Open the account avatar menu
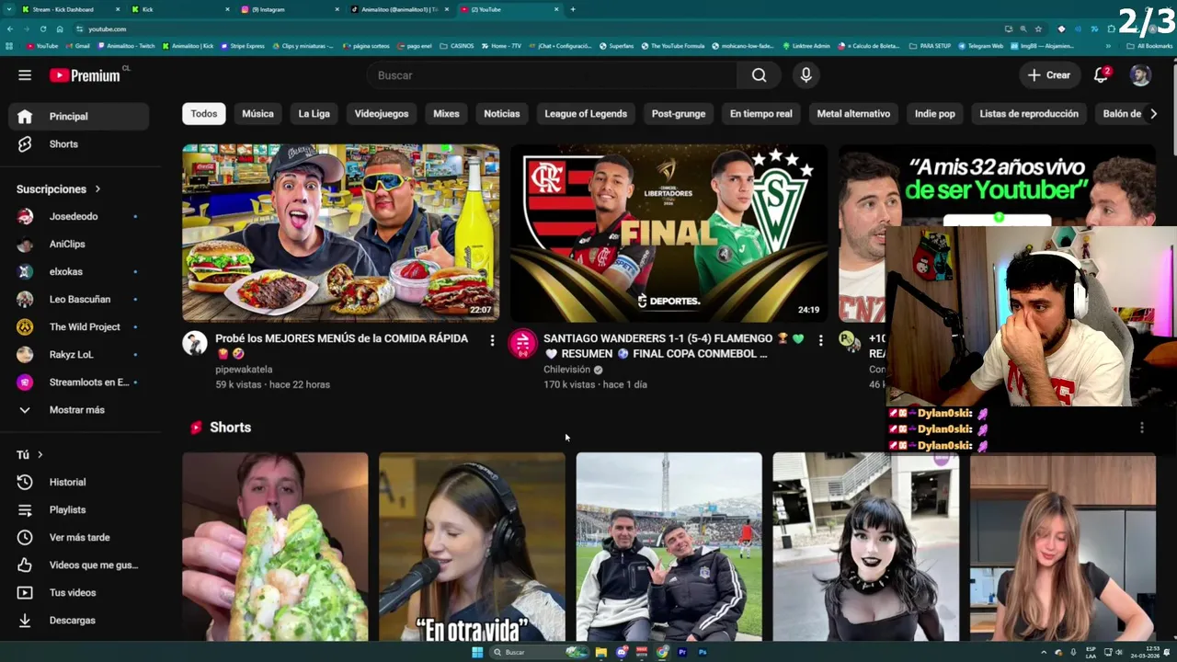The image size is (1177, 662). click(1140, 75)
